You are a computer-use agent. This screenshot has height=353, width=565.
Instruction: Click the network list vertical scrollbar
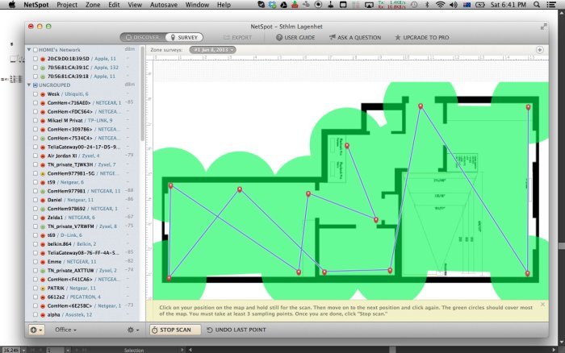[x=143, y=94]
